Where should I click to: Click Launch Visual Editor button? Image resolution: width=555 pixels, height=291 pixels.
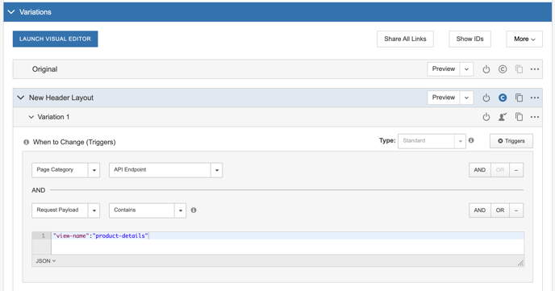point(55,39)
